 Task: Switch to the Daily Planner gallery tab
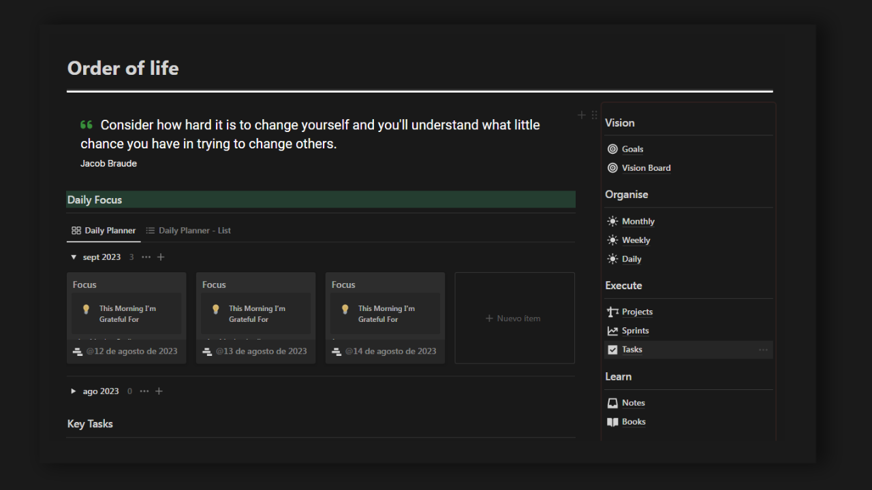tap(104, 231)
